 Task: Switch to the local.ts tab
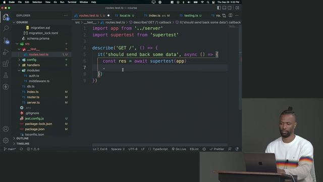tap(125, 16)
